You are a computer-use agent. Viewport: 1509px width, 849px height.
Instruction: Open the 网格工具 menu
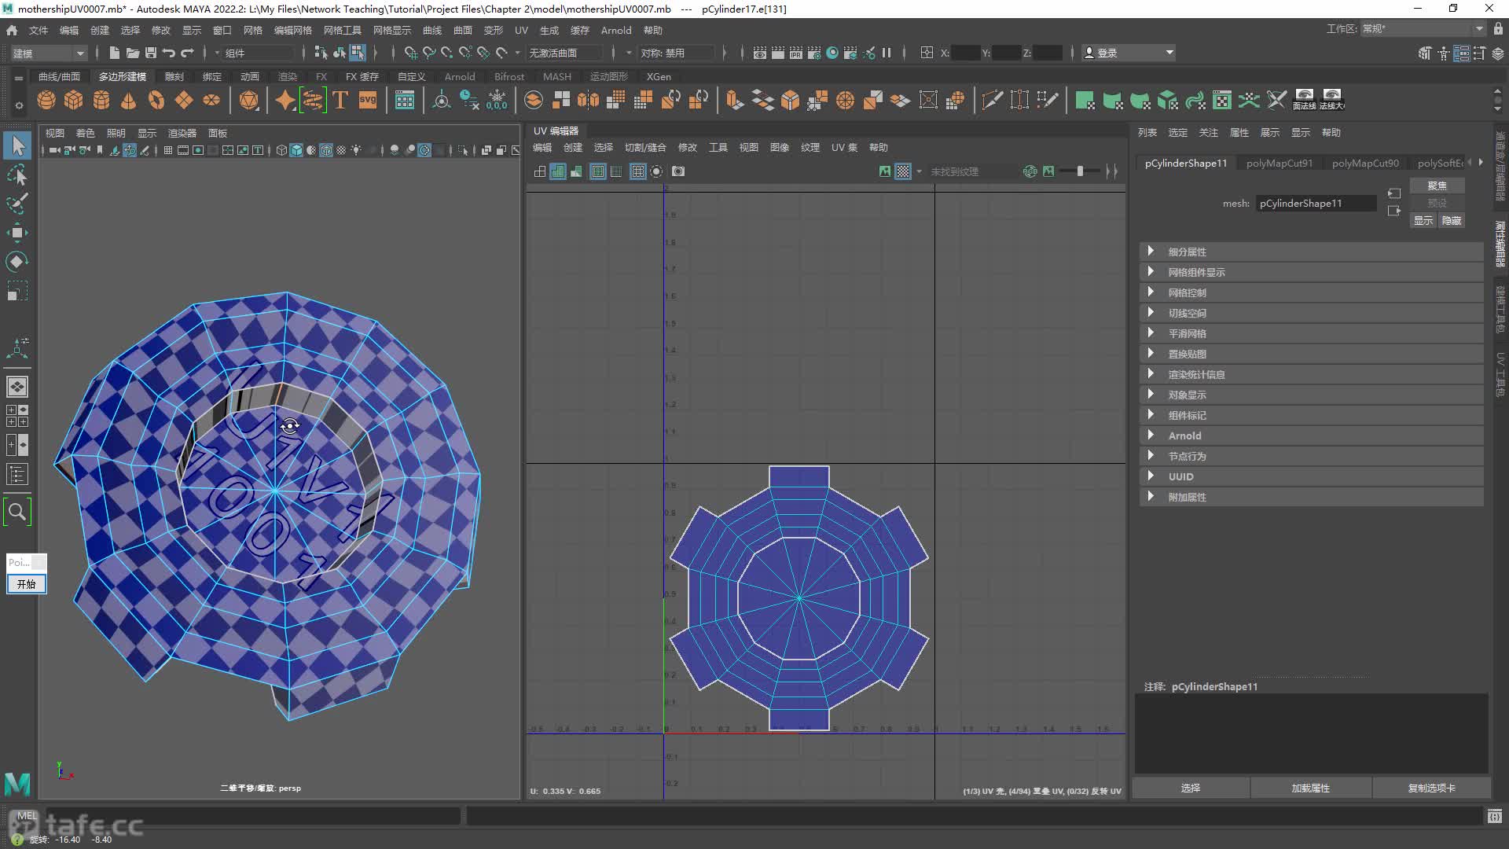(343, 30)
